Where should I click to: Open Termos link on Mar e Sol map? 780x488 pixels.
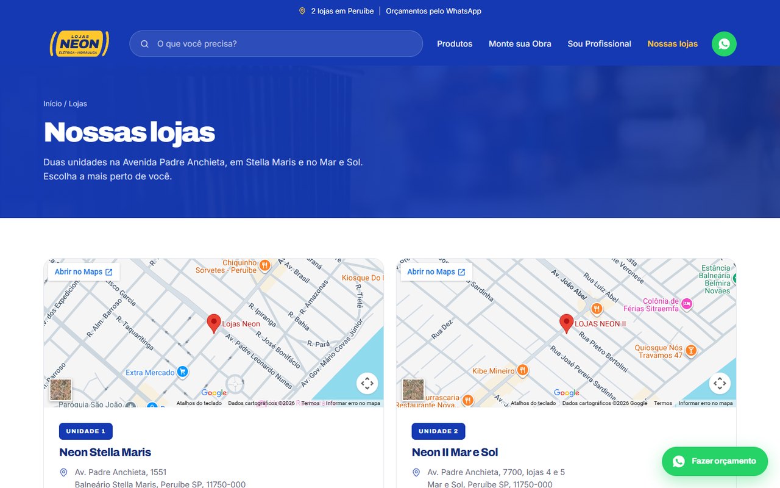pos(663,403)
